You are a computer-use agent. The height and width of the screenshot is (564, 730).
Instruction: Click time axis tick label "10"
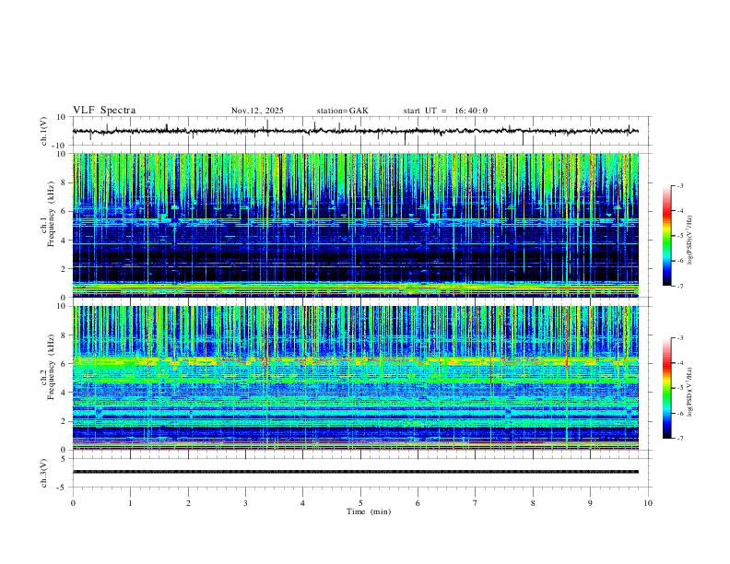(648, 503)
